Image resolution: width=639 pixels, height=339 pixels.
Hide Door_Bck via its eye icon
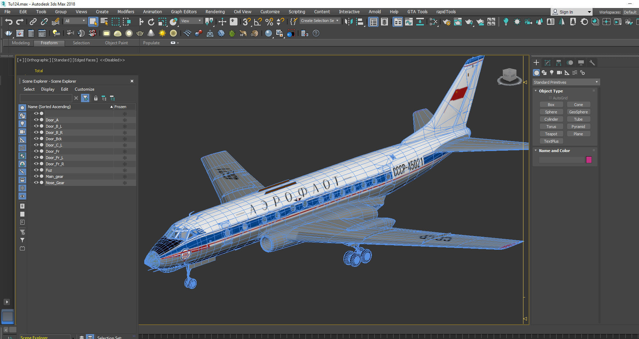pyautogui.click(x=36, y=138)
